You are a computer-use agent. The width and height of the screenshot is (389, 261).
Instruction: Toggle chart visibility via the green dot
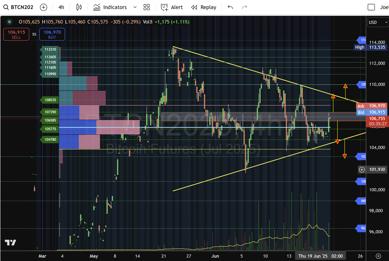9,22
